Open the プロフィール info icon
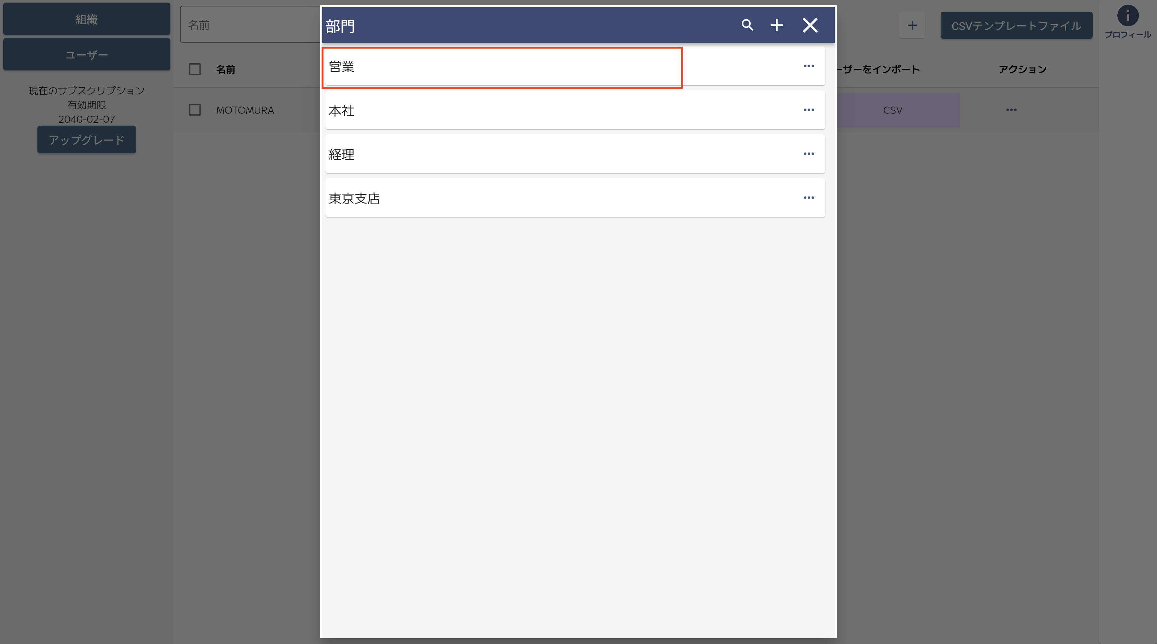Image resolution: width=1157 pixels, height=644 pixels. coord(1127,16)
